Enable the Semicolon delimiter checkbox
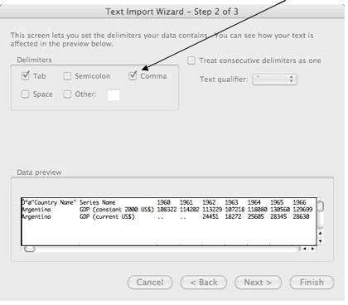This screenshot has width=348, height=305. (x=67, y=76)
